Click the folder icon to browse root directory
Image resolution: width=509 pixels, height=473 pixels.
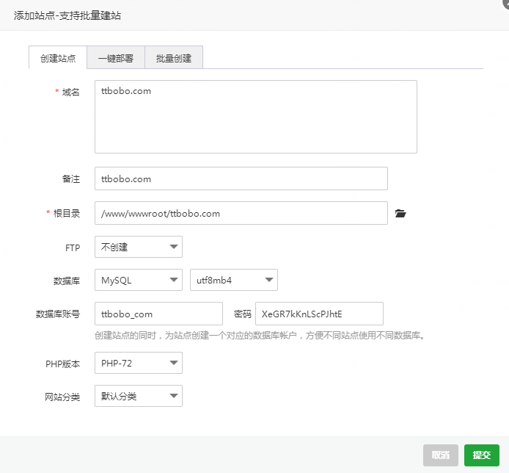pyautogui.click(x=400, y=214)
